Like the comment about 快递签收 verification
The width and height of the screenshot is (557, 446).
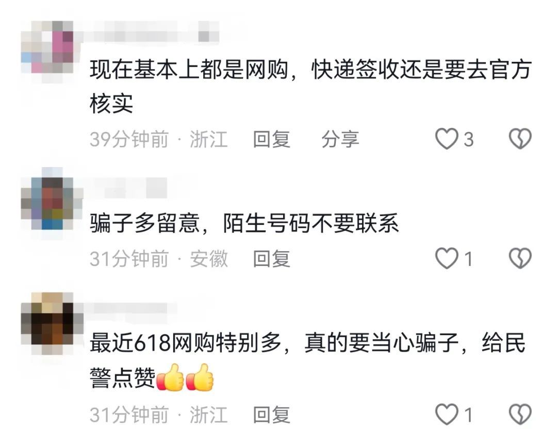447,139
